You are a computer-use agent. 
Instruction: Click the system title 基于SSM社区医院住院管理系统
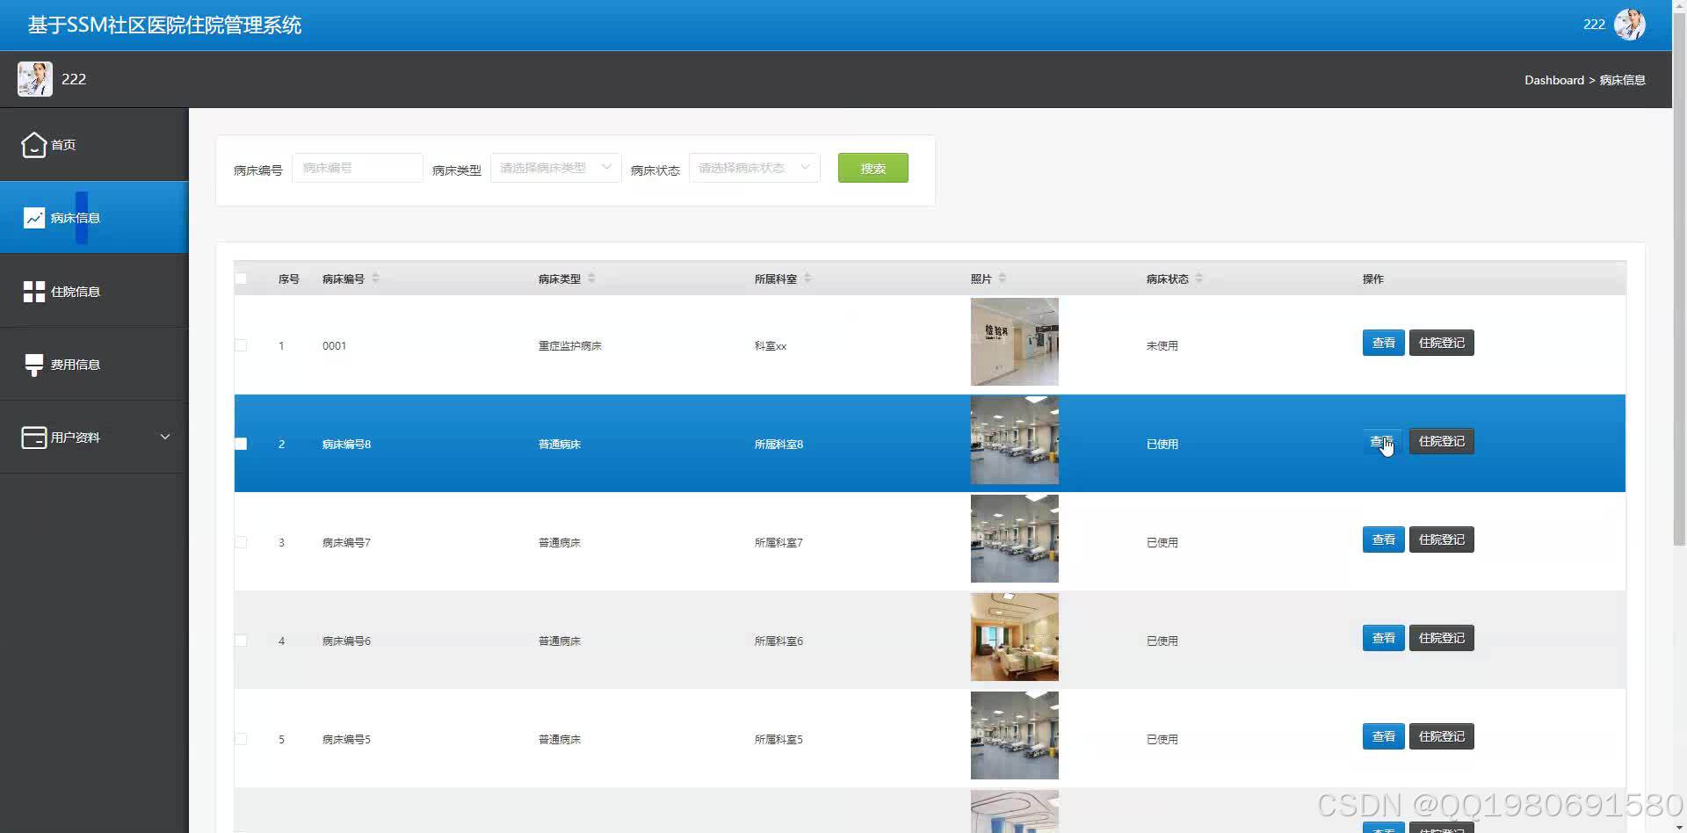coord(164,25)
